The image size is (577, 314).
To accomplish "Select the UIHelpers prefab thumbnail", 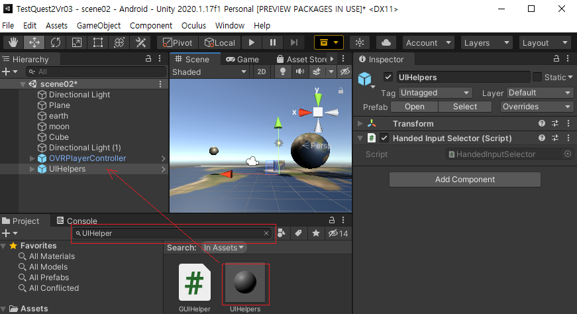I will click(245, 282).
